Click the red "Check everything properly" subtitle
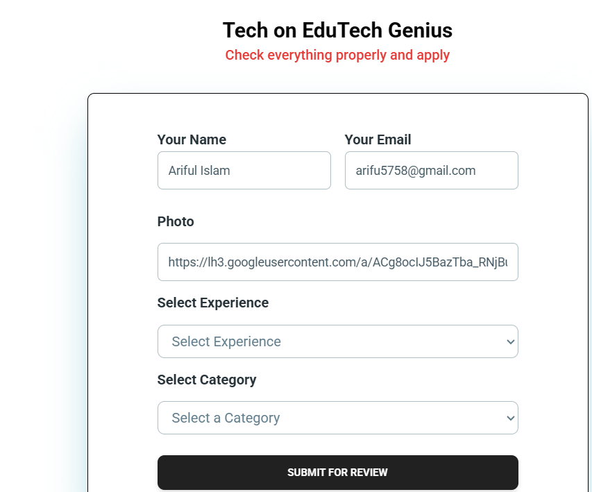 (337, 55)
